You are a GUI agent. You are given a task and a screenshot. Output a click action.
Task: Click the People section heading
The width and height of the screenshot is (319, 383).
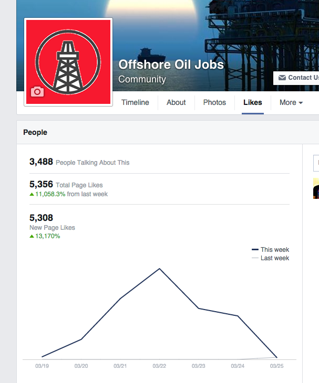click(35, 132)
